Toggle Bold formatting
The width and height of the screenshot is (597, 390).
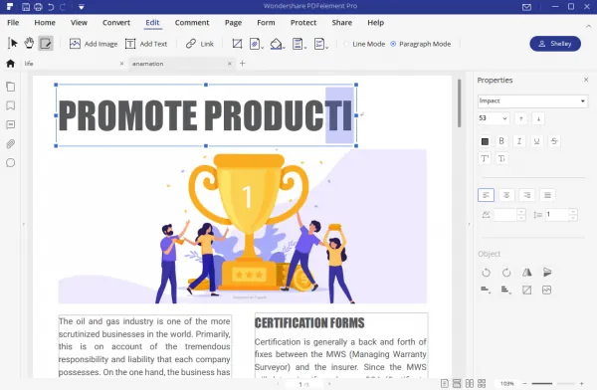tap(501, 141)
